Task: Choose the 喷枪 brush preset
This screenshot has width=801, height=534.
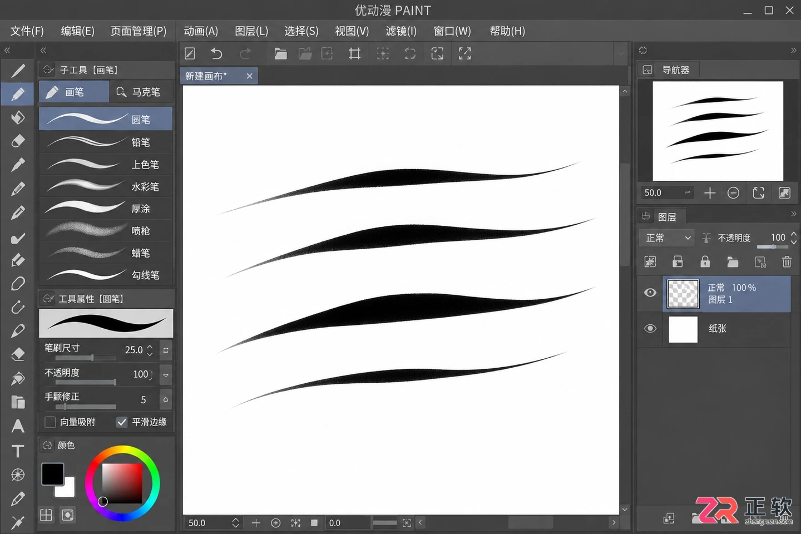Action: [106, 230]
